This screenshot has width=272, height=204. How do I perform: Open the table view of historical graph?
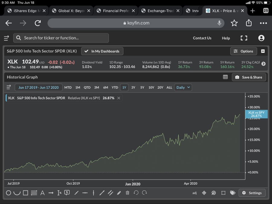coord(225,77)
